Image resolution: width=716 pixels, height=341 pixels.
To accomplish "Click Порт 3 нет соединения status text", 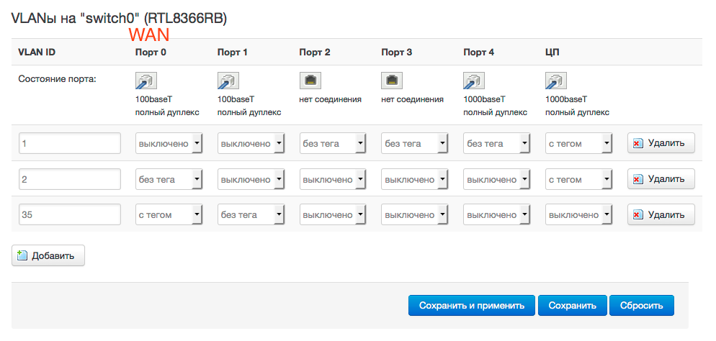I will (412, 99).
